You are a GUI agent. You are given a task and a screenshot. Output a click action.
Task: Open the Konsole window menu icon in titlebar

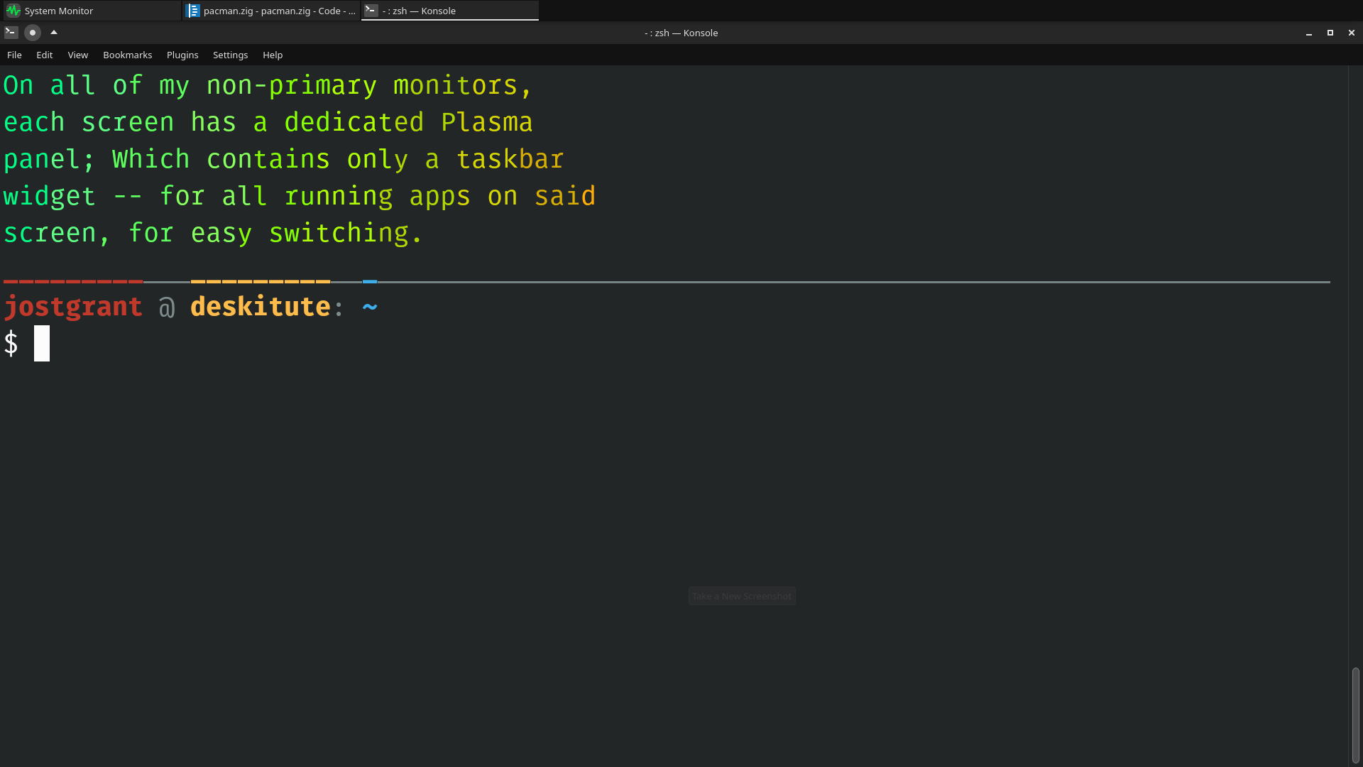click(11, 33)
